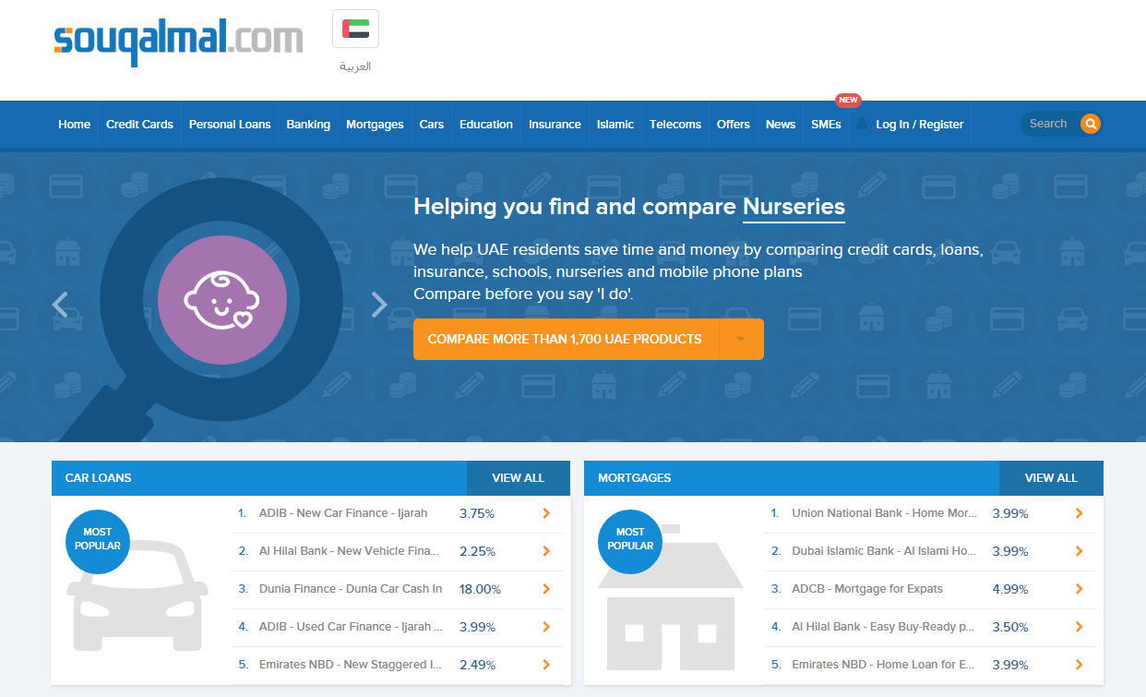Open the SMEs menu
Image resolution: width=1146 pixels, height=697 pixels.
[x=826, y=125]
